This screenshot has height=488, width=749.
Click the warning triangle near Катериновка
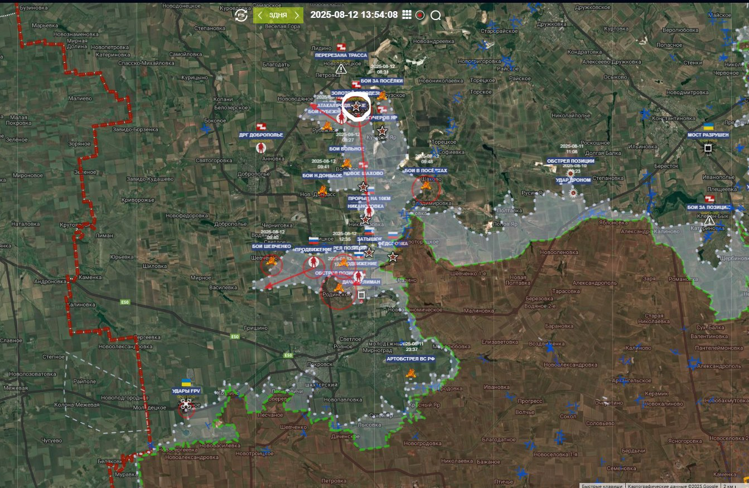[x=709, y=221]
